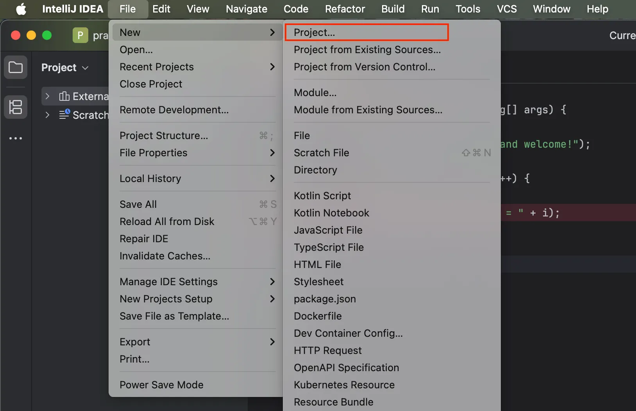Screen dimensions: 636x411
Task: Open the Navigate menu
Action: coord(247,9)
